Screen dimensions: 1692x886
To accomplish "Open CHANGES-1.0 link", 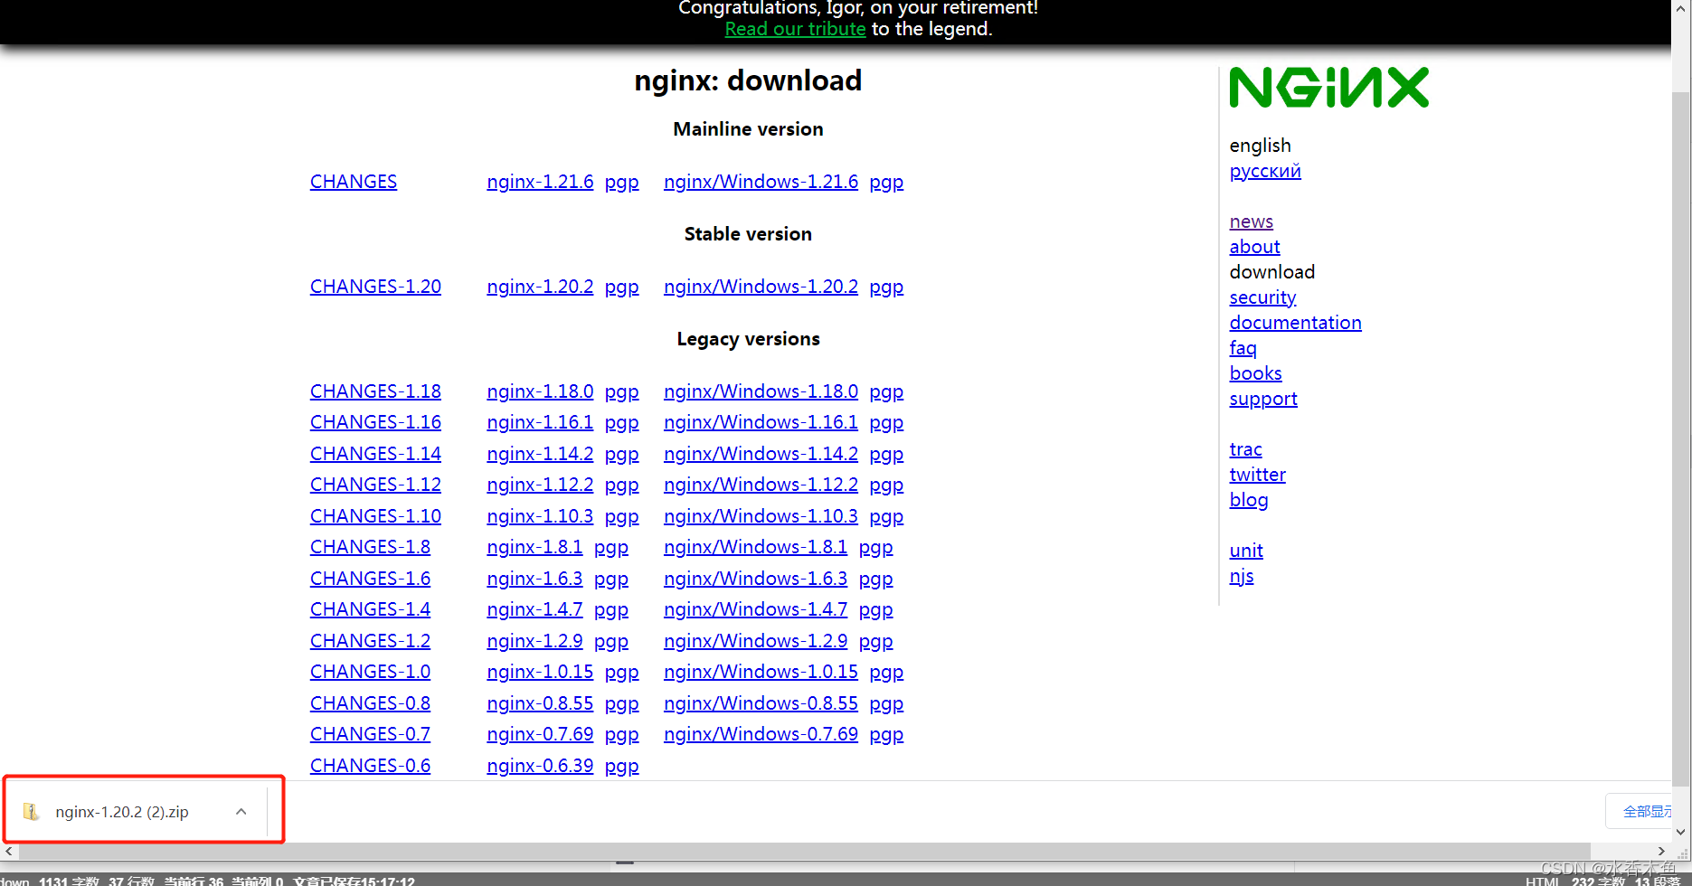I will [370, 672].
